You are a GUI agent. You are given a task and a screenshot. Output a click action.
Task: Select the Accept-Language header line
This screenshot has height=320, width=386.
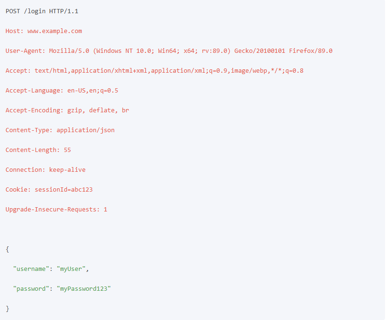pos(62,91)
